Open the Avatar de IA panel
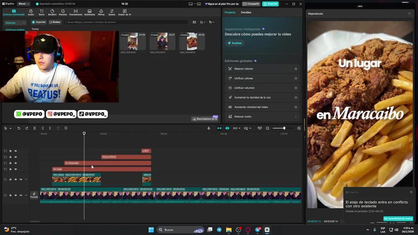 (x=124, y=12)
